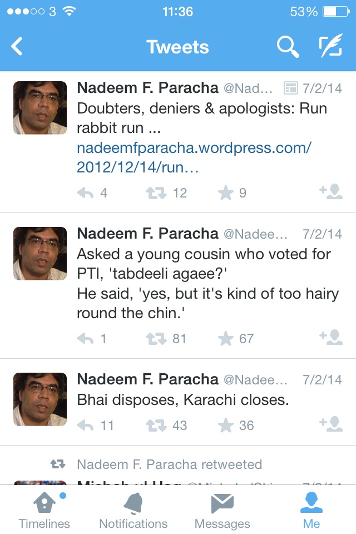Favorite the 'Karachi closes' tweet

click(x=225, y=426)
